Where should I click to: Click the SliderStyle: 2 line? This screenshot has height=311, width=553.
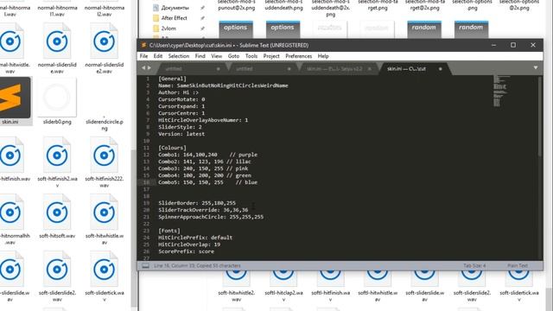(180, 127)
